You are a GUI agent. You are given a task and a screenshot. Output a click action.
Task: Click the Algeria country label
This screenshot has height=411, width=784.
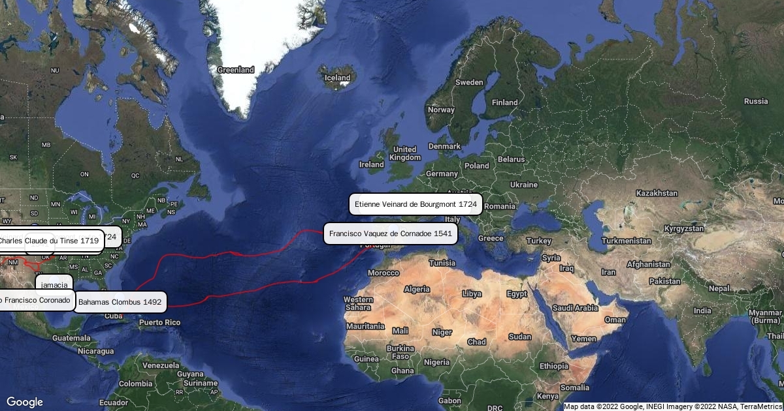coord(417,289)
